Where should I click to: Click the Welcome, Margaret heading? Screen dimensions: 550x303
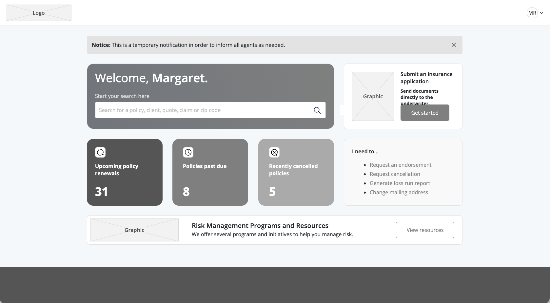[x=151, y=78]
